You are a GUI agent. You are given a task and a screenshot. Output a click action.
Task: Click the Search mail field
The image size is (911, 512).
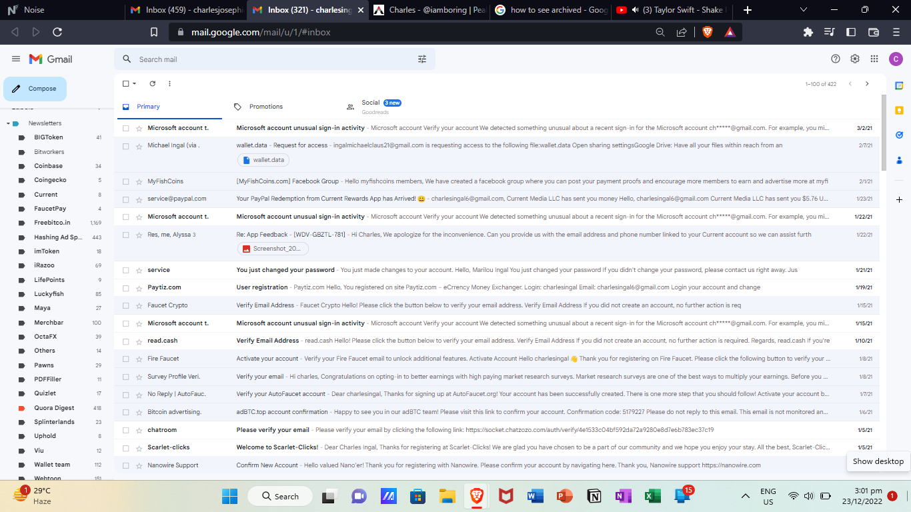tap(275, 59)
